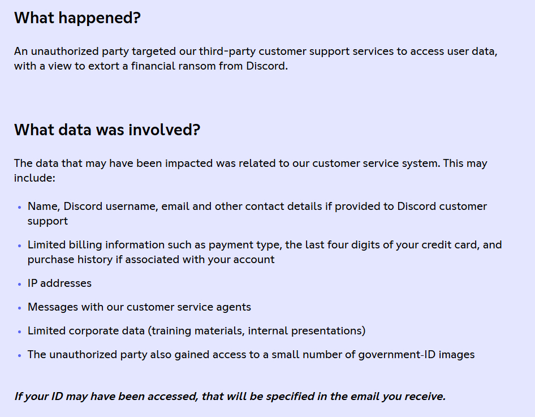The height and width of the screenshot is (417, 535).
Task: Click the list item about government-ID images
Action: click(251, 355)
